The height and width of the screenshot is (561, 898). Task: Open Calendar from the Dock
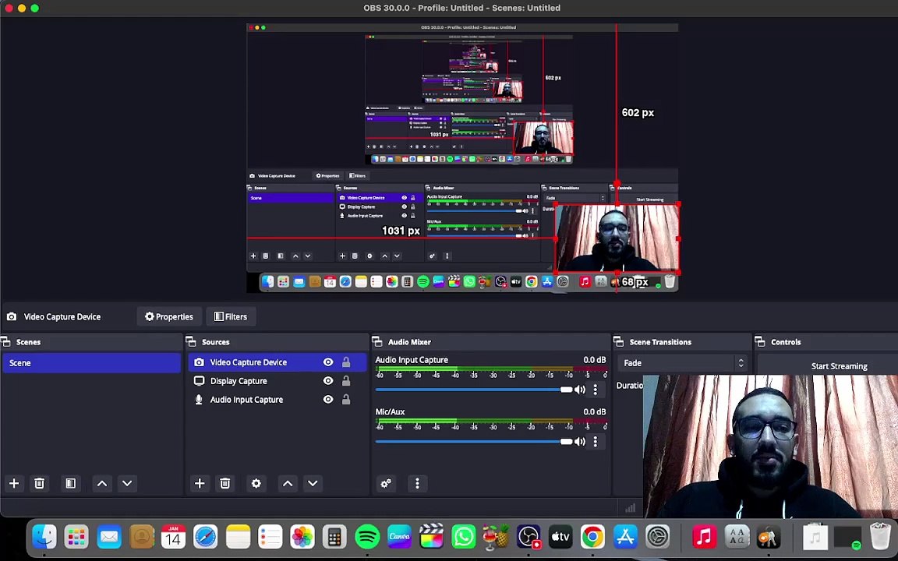coord(173,537)
